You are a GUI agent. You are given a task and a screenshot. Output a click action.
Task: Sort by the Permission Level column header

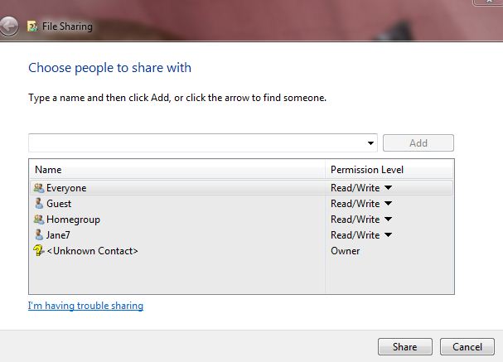pos(389,170)
